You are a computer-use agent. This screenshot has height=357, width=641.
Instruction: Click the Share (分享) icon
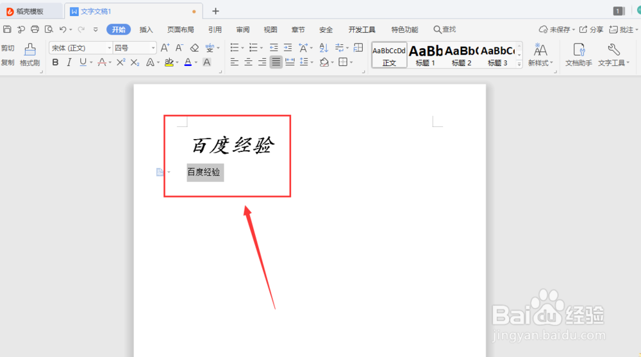[591, 29]
